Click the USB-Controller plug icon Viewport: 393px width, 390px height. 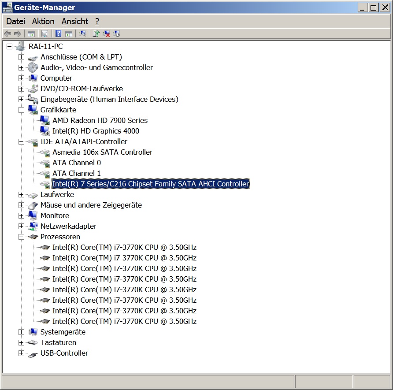click(x=33, y=354)
